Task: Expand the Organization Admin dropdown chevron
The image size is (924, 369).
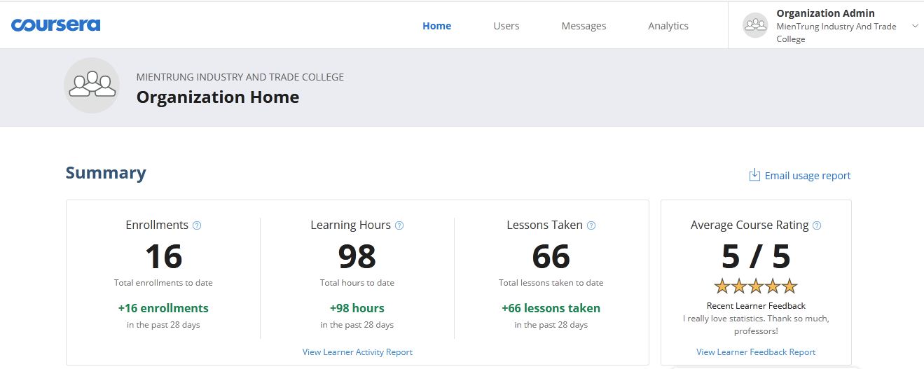Action: pyautogui.click(x=915, y=26)
